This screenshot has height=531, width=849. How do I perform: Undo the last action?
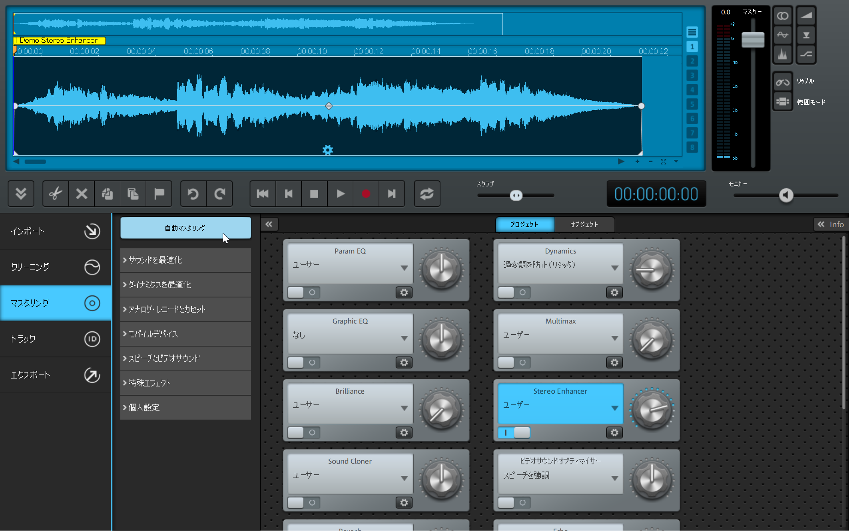193,194
